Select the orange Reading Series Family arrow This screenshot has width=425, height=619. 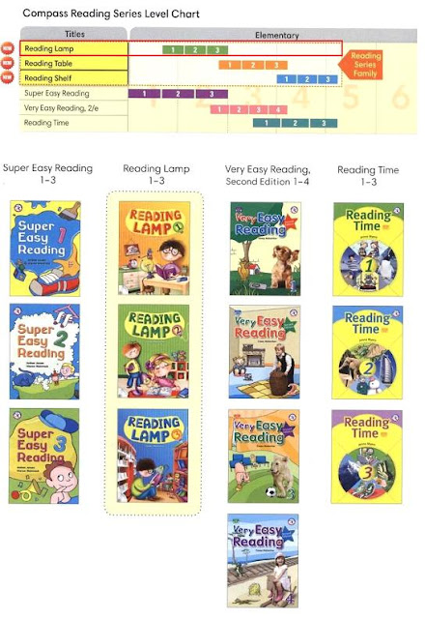361,65
